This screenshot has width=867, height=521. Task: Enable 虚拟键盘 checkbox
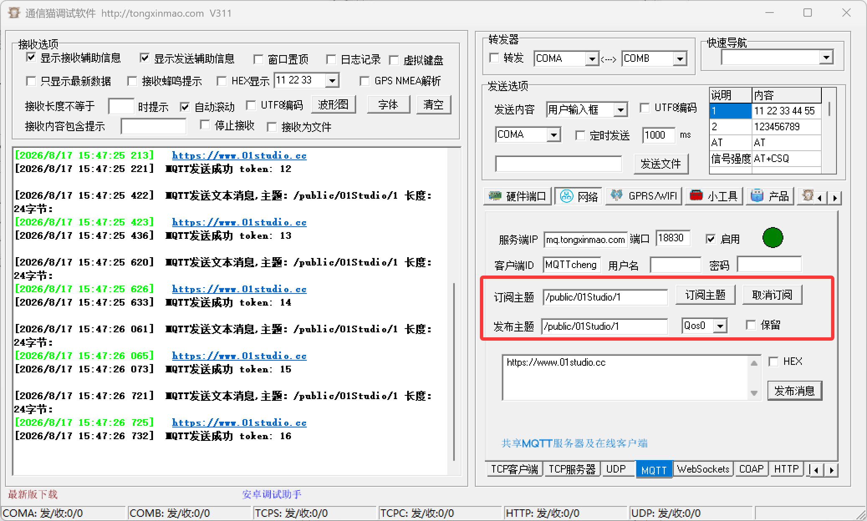point(394,60)
